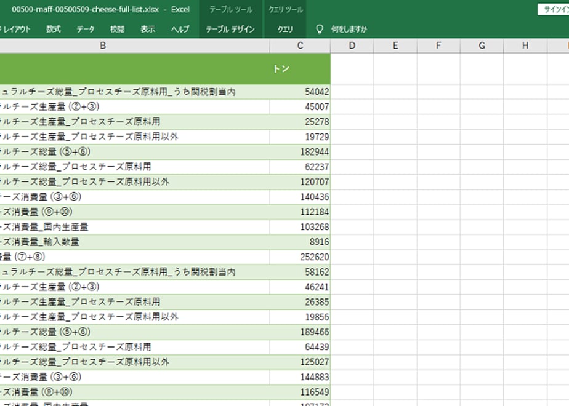Click ルチーズ総量 (⑤+⑥) cell beside 182944

[135, 152]
